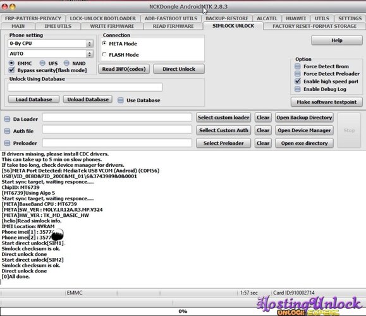The height and width of the screenshot is (316, 366).
Task: Click the yellow minimize window button
Action: click(x=13, y=7)
